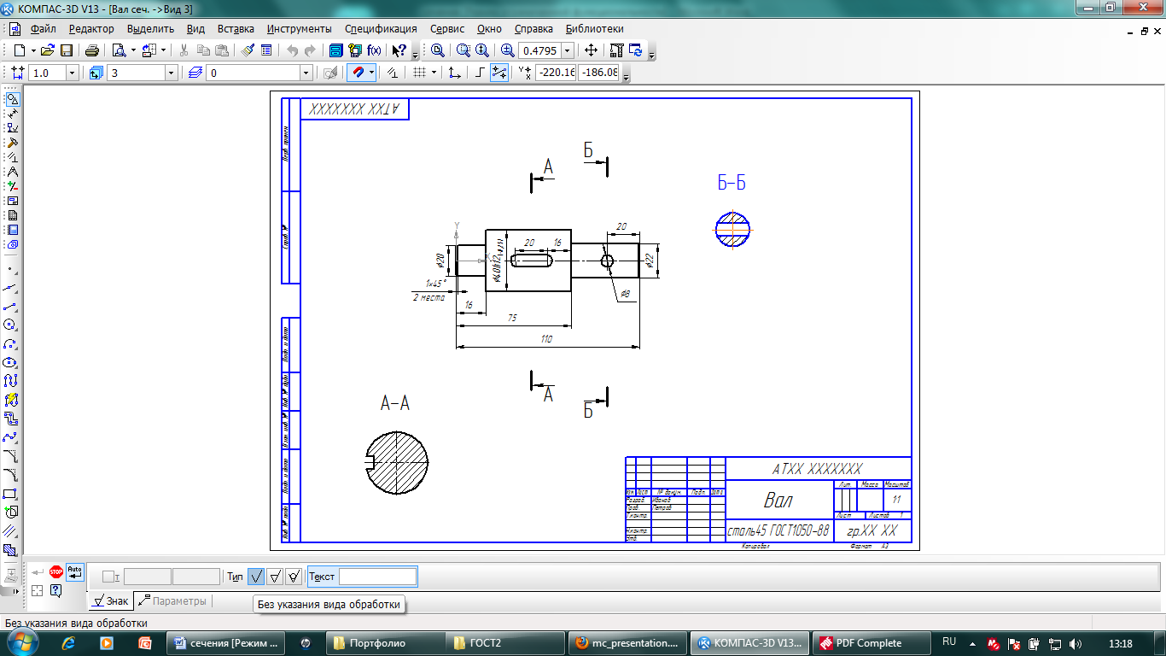This screenshot has width=1166, height=656.
Task: Select the rectangle tool in left toolbar
Action: [11, 494]
